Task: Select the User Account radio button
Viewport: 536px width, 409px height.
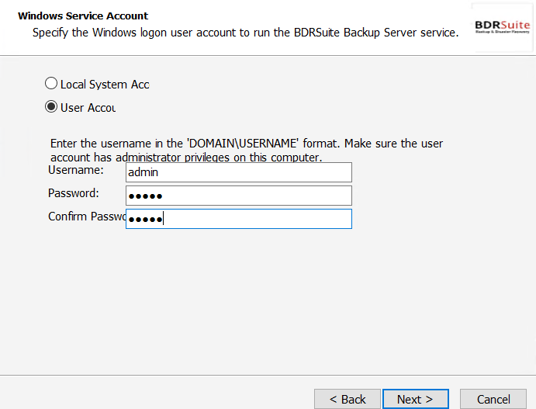Action: point(51,106)
